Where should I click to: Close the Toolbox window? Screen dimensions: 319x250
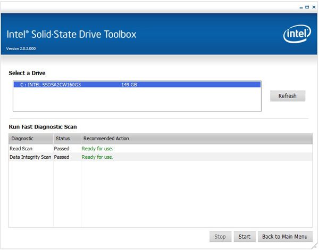click(x=314, y=7)
